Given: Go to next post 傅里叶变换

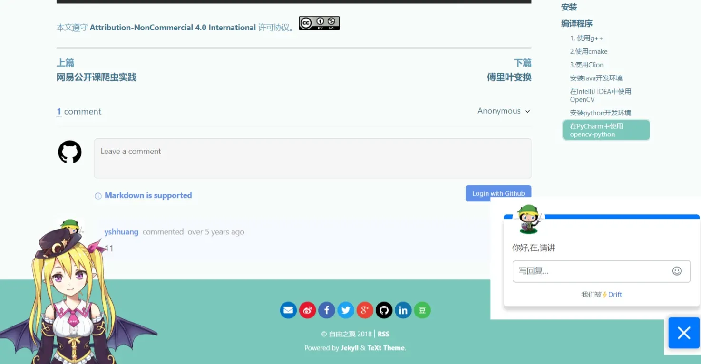Looking at the screenshot, I should click(x=509, y=77).
